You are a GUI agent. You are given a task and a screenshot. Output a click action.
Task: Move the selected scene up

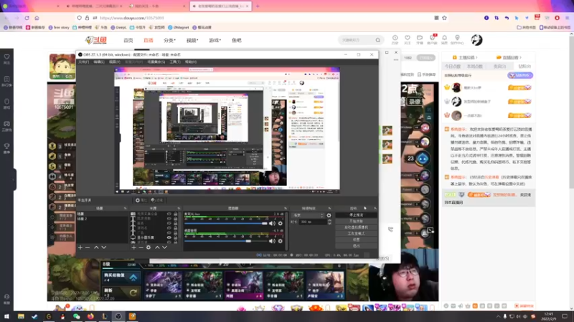click(96, 248)
